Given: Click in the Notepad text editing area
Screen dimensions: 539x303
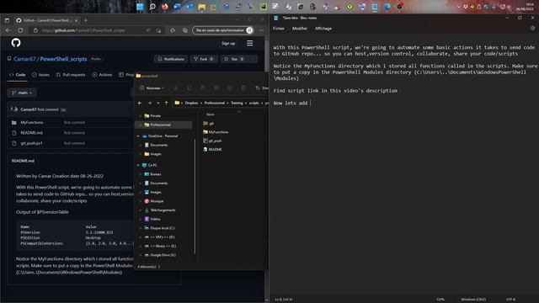Looking at the screenshot, I should click(404, 165).
